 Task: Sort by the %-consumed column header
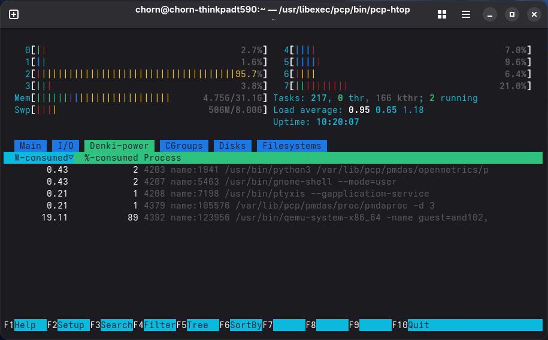point(111,158)
